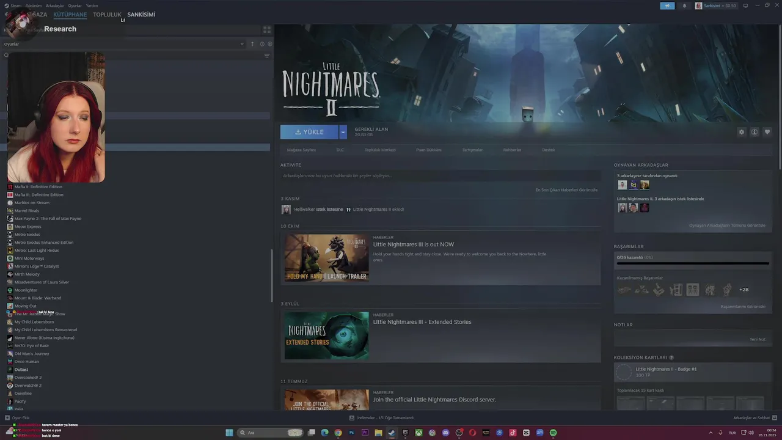
Task: Click the activity comment input field
Action: 440,176
